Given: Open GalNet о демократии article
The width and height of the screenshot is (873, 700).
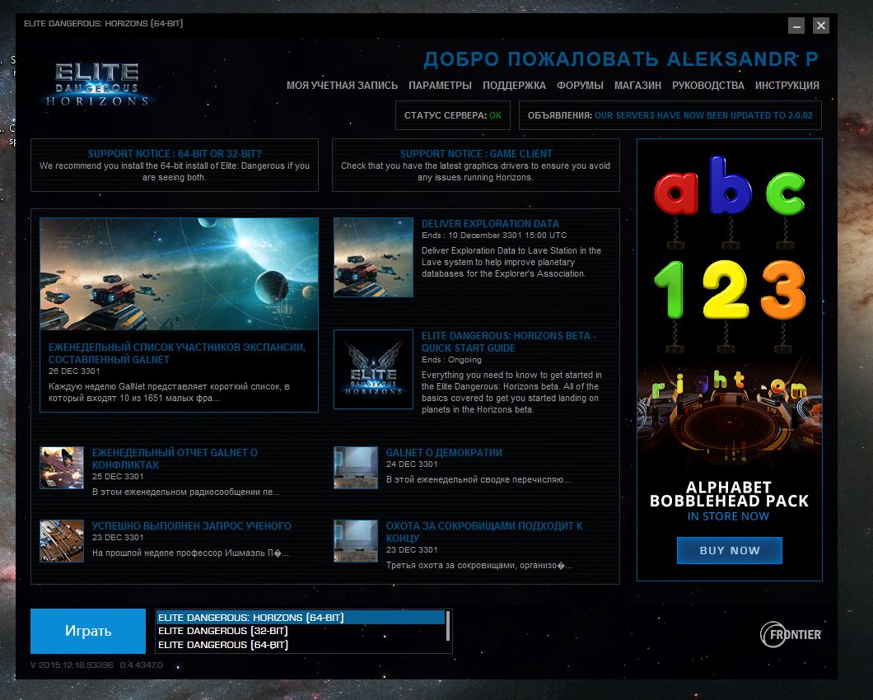Looking at the screenshot, I should coord(444,453).
